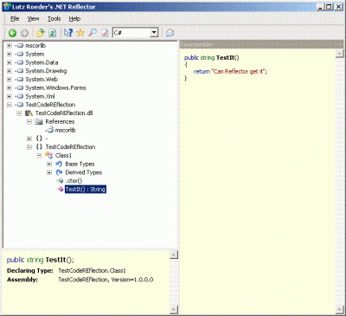Click the blue question mark toolbar icon
The image size is (346, 316).
68,33
